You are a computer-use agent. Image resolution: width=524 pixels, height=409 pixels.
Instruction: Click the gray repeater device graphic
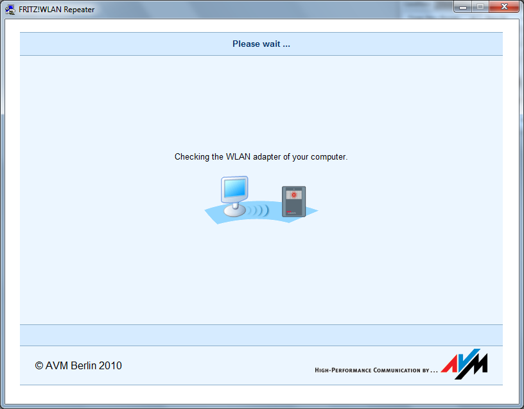[294, 201]
